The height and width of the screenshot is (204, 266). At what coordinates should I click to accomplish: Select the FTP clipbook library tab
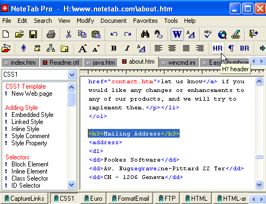167,199
